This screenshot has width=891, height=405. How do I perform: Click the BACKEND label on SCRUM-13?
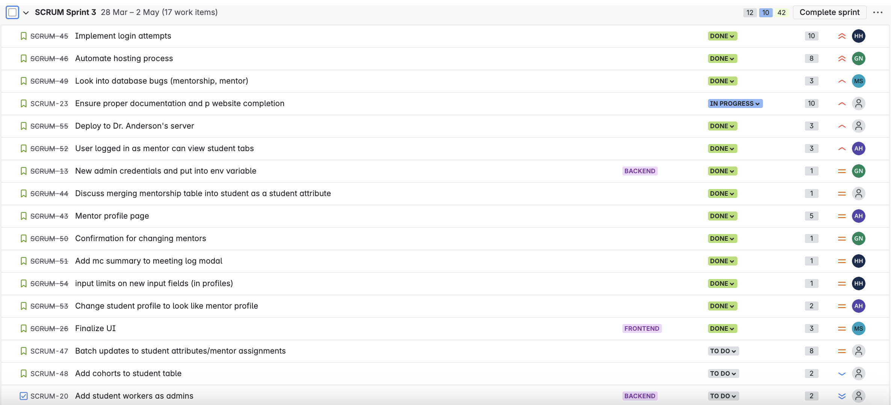tap(640, 171)
